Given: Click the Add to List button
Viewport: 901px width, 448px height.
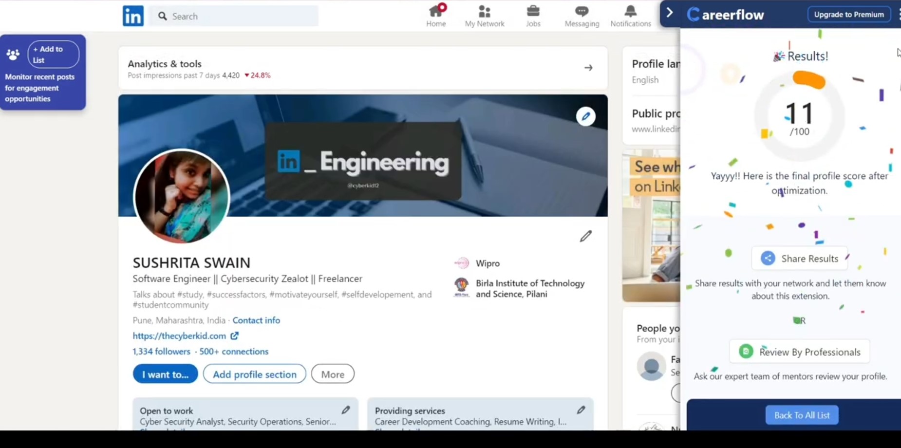Looking at the screenshot, I should pos(54,54).
